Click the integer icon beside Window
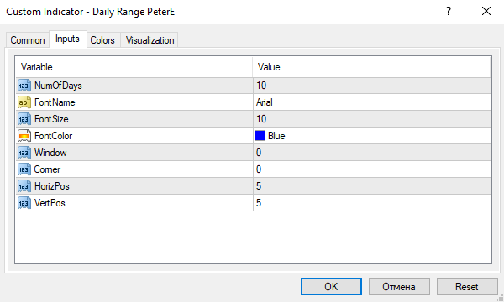This screenshot has width=504, height=302. click(x=24, y=153)
